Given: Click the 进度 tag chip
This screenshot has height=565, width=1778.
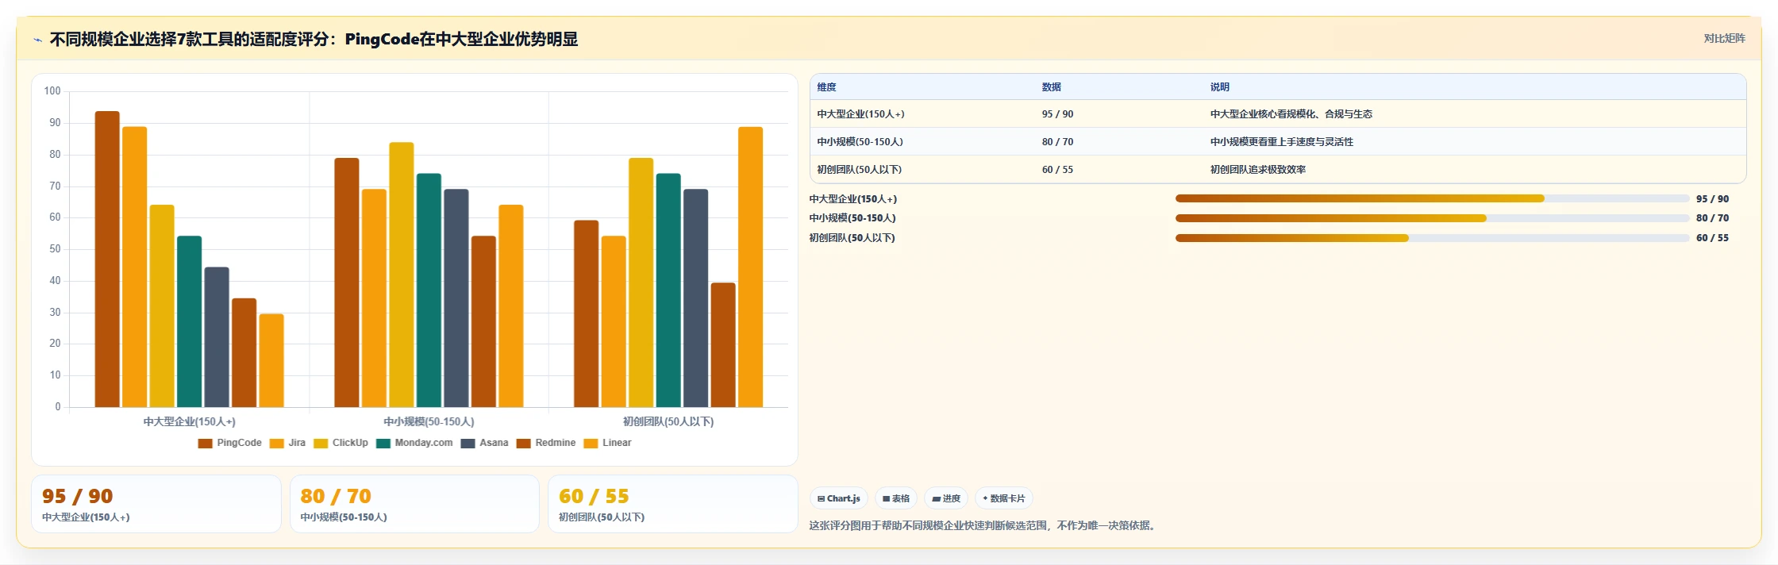Looking at the screenshot, I should [946, 498].
